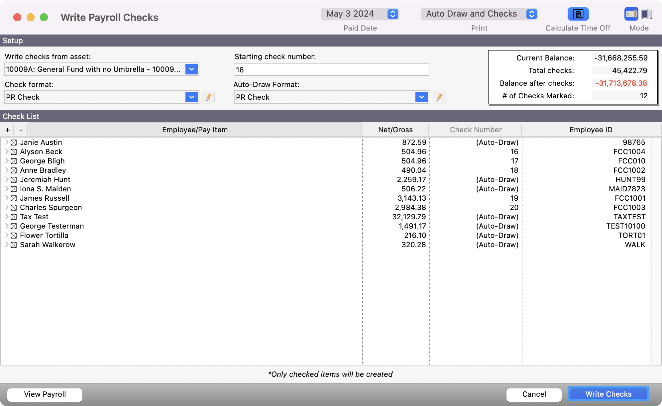Open the Auto-Draw Format dropdown

(x=421, y=97)
